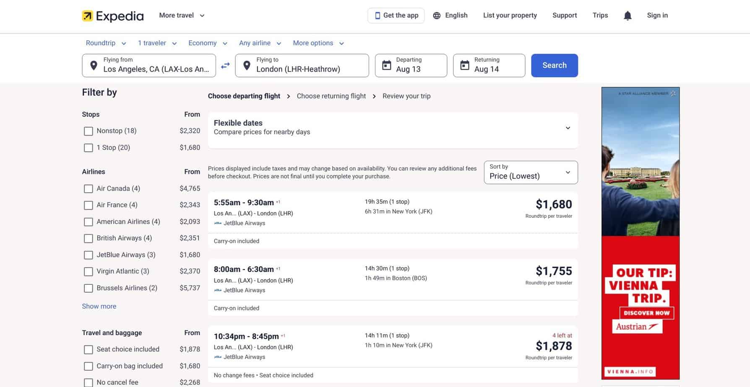Select the Choose returning flight step
This screenshot has width=750, height=387.
pos(331,96)
